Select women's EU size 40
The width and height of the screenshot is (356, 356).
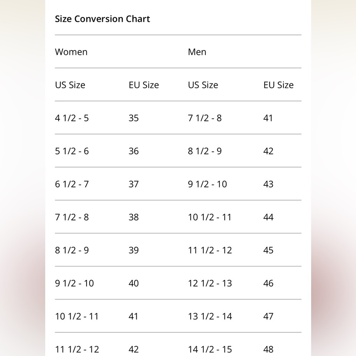tap(133, 284)
